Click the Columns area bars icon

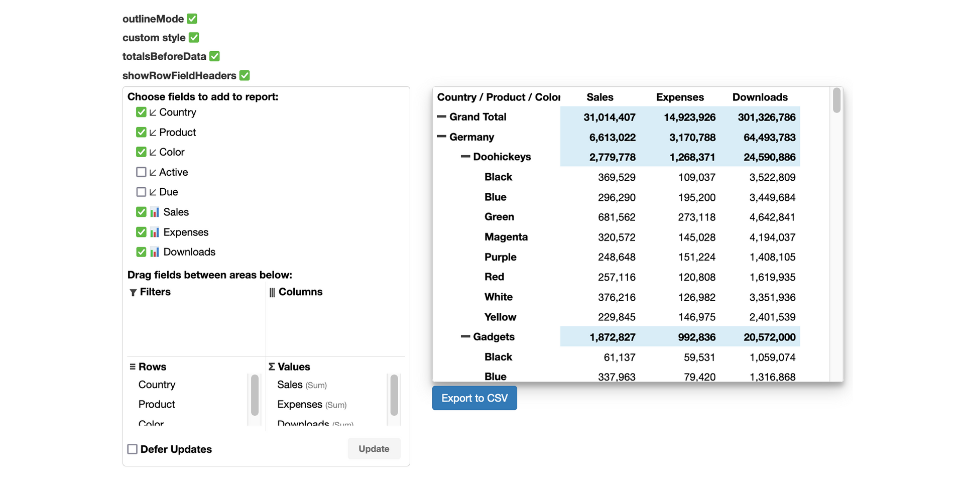tap(272, 293)
